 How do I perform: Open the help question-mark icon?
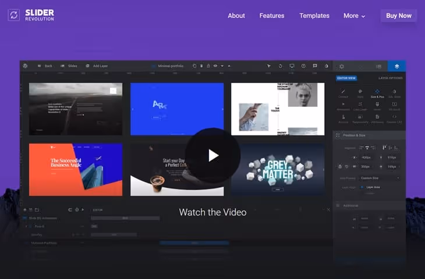(x=303, y=66)
